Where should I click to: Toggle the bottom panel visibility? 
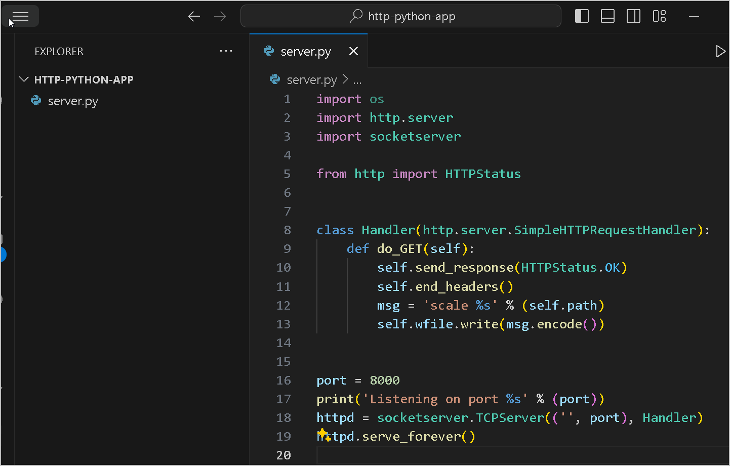point(607,16)
